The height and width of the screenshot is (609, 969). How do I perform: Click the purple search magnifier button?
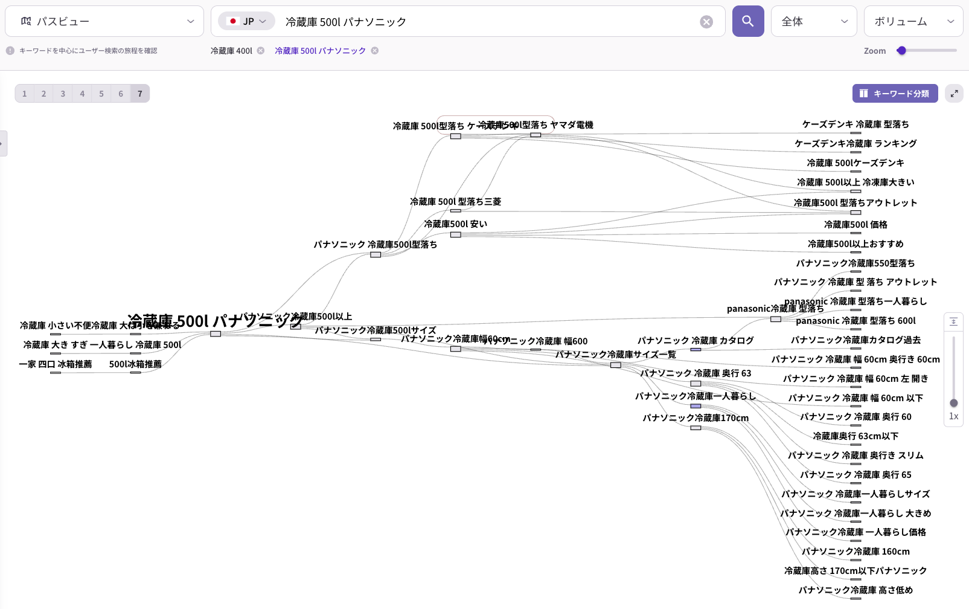pos(747,21)
